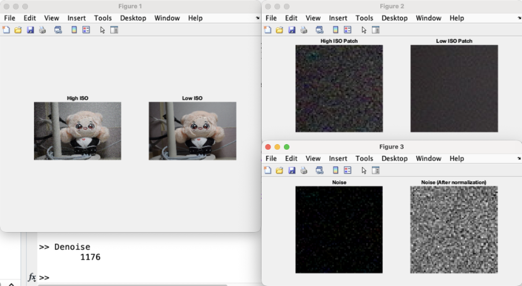Open Property Inspector in Figure 2 toolbar

(x=375, y=30)
